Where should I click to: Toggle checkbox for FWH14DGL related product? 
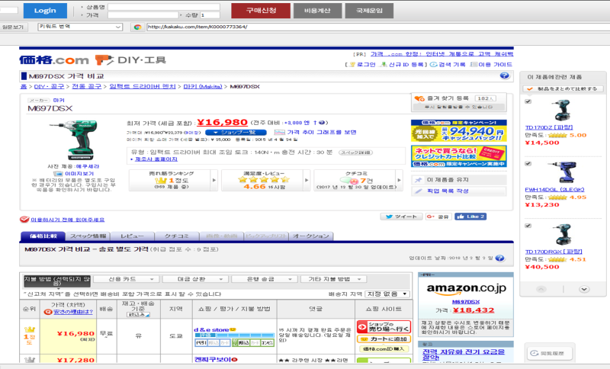(x=528, y=164)
